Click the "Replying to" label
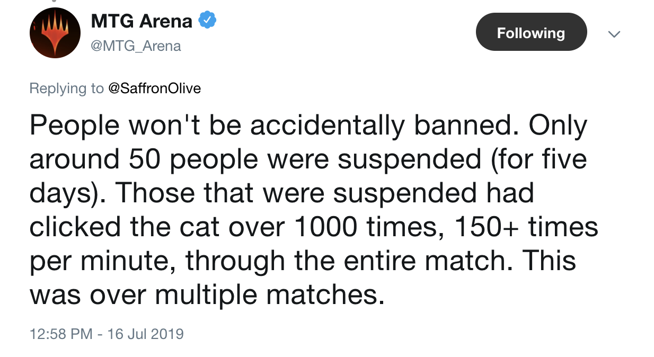The image size is (654, 357). coord(67,88)
